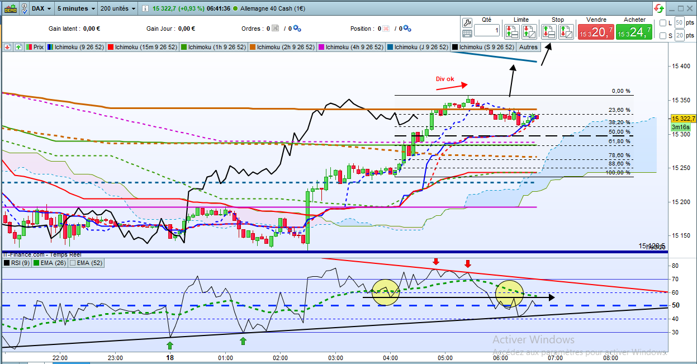Click the red Vendre sell price button
Viewport: 697px width, 364px height.
click(596, 32)
